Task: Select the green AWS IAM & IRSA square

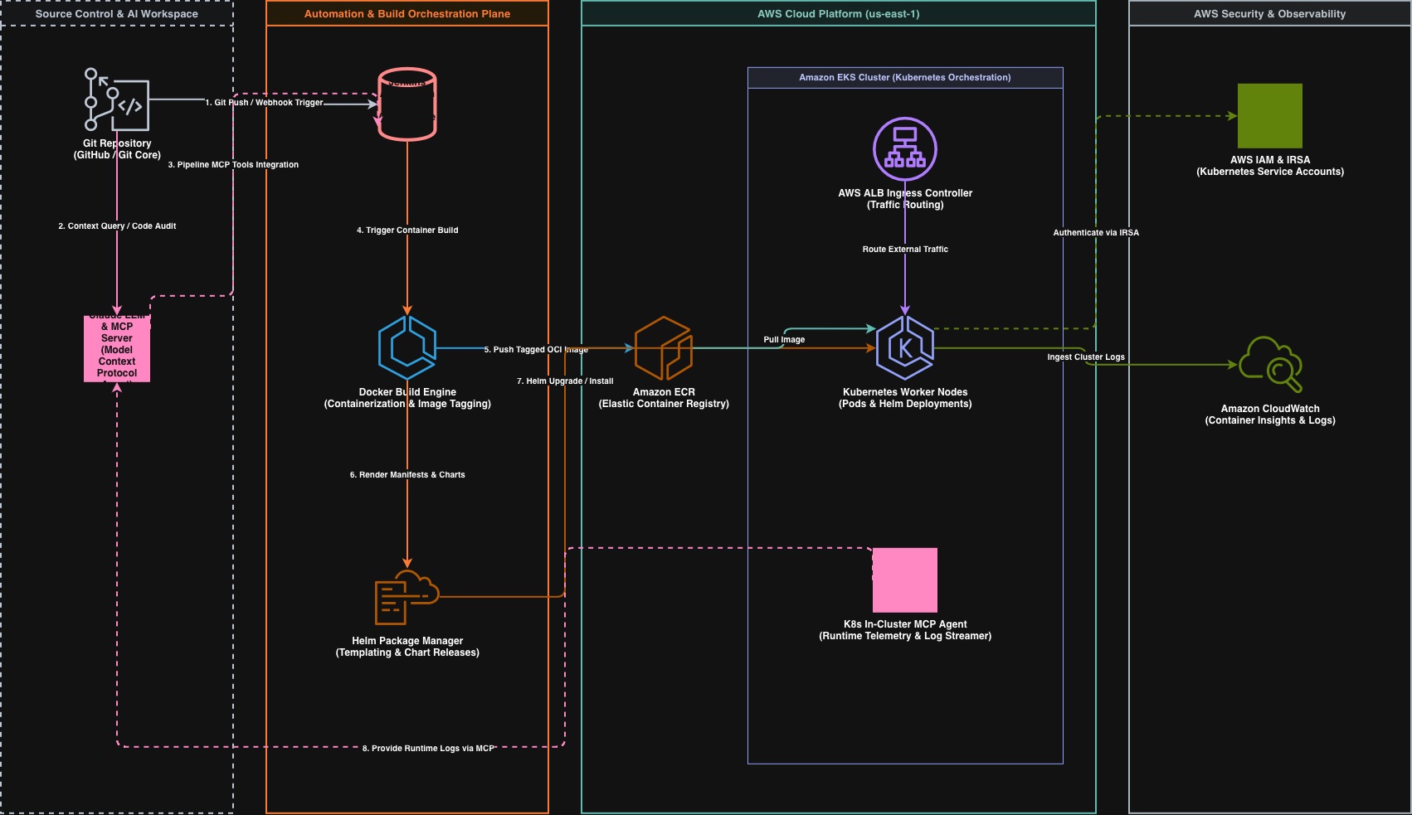Action: pos(1270,116)
